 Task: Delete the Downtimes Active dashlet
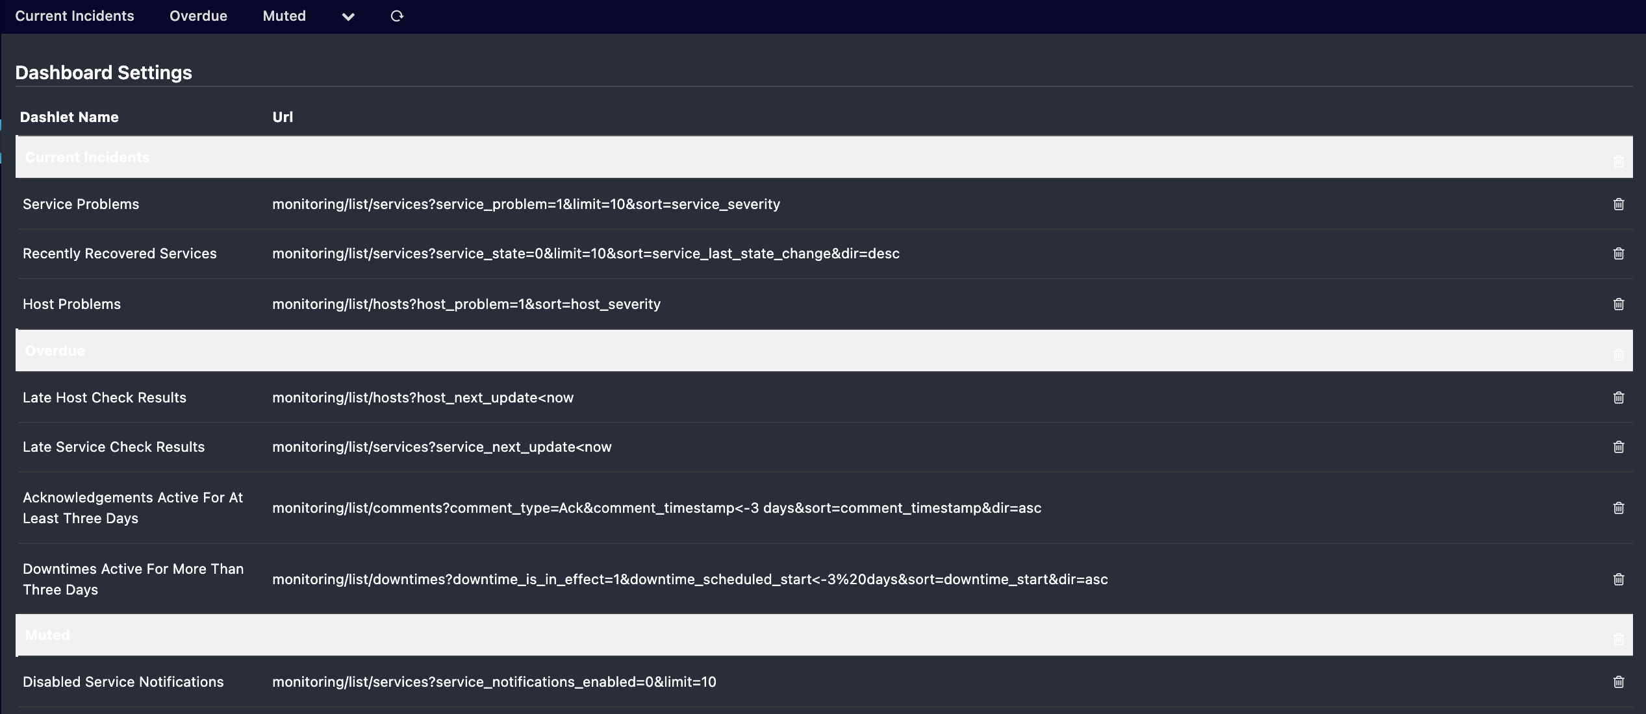click(x=1619, y=579)
